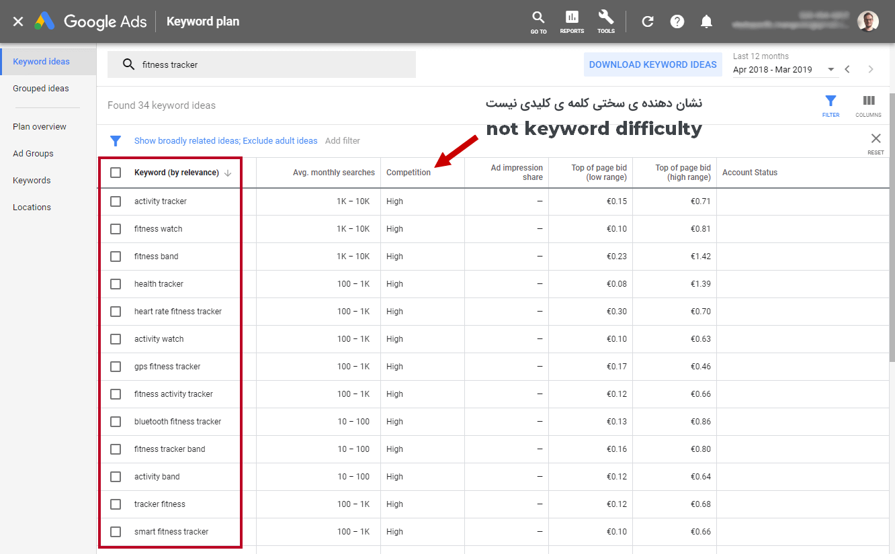Click keyword tracker fitness
Image resolution: width=895 pixels, height=554 pixels.
160,504
